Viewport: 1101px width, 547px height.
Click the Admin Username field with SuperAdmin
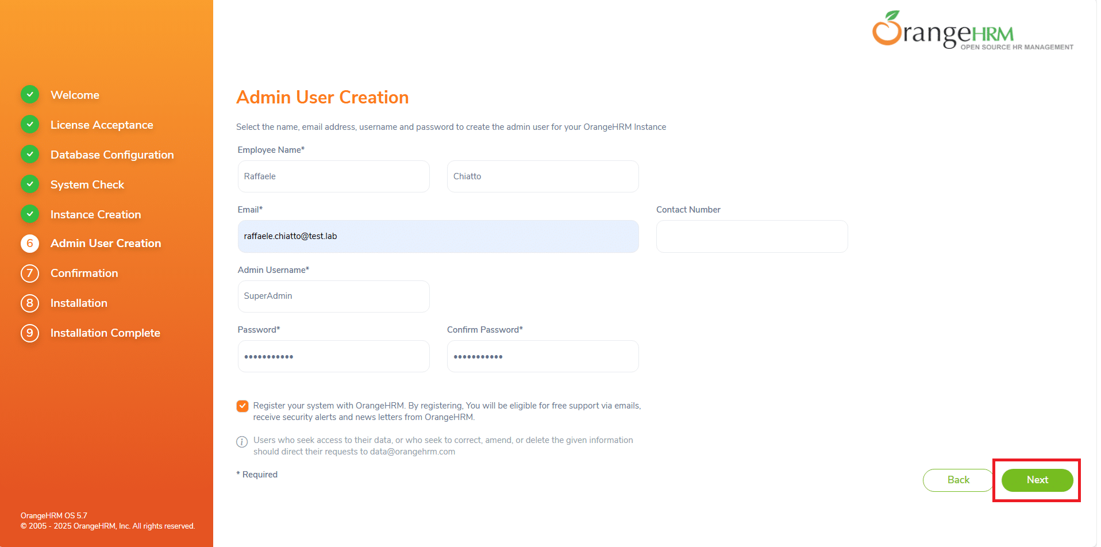tap(333, 296)
